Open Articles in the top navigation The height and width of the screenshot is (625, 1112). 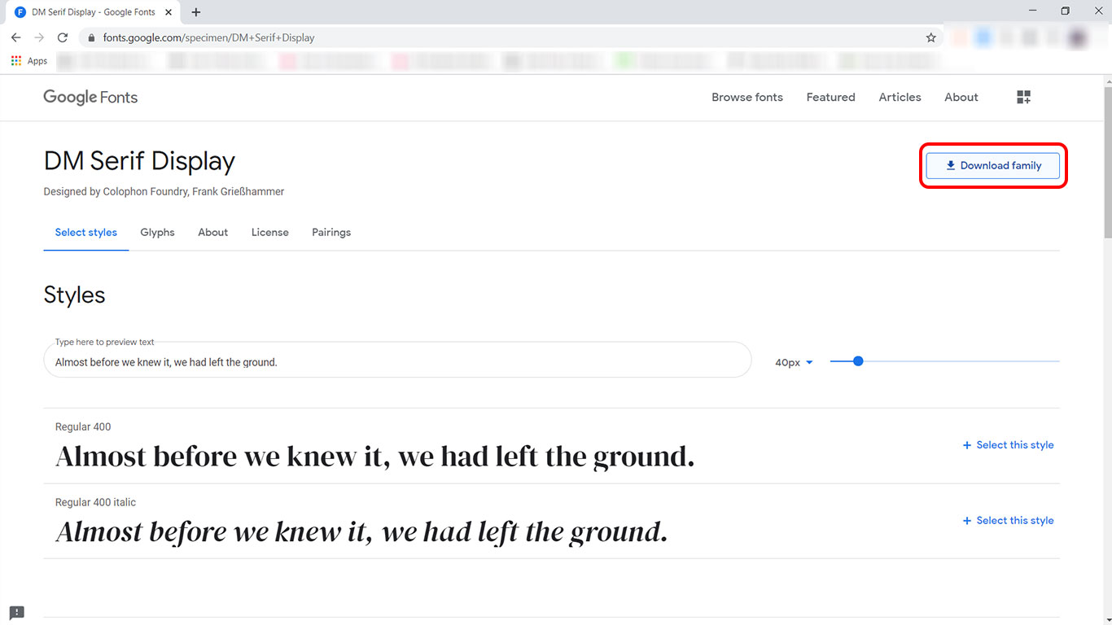point(900,97)
